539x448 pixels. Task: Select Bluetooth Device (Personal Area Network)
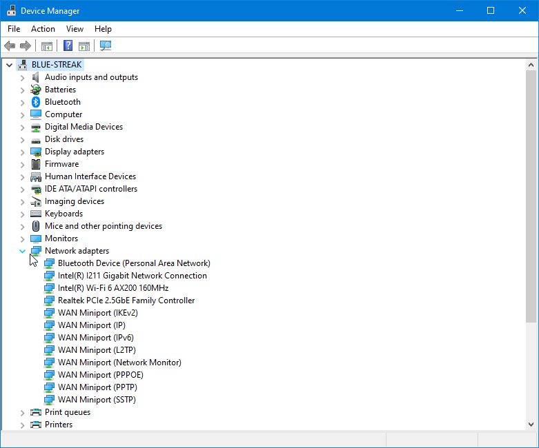pyautogui.click(x=134, y=263)
